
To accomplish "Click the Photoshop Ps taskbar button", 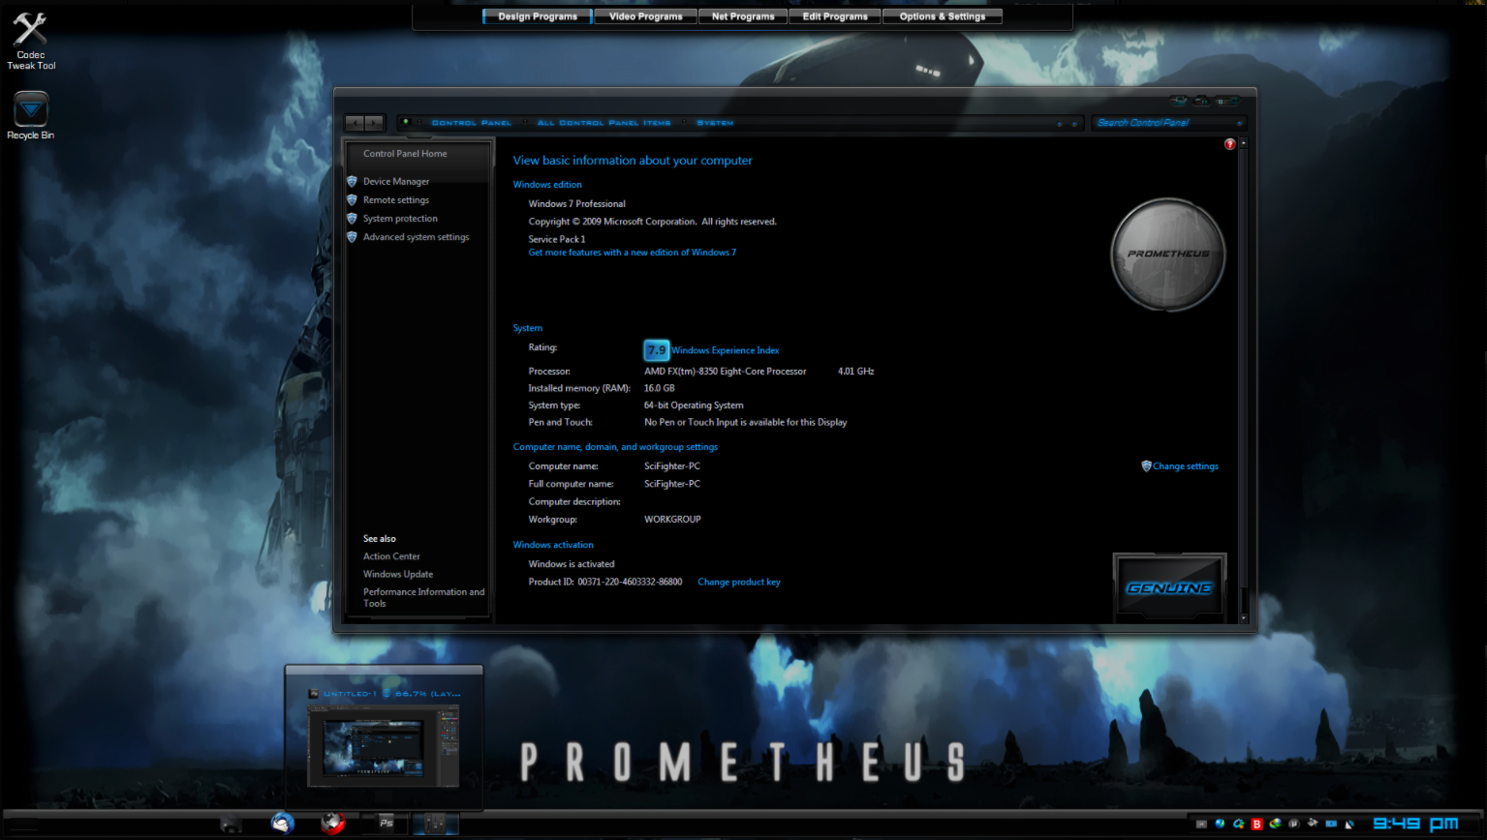I will click(386, 823).
